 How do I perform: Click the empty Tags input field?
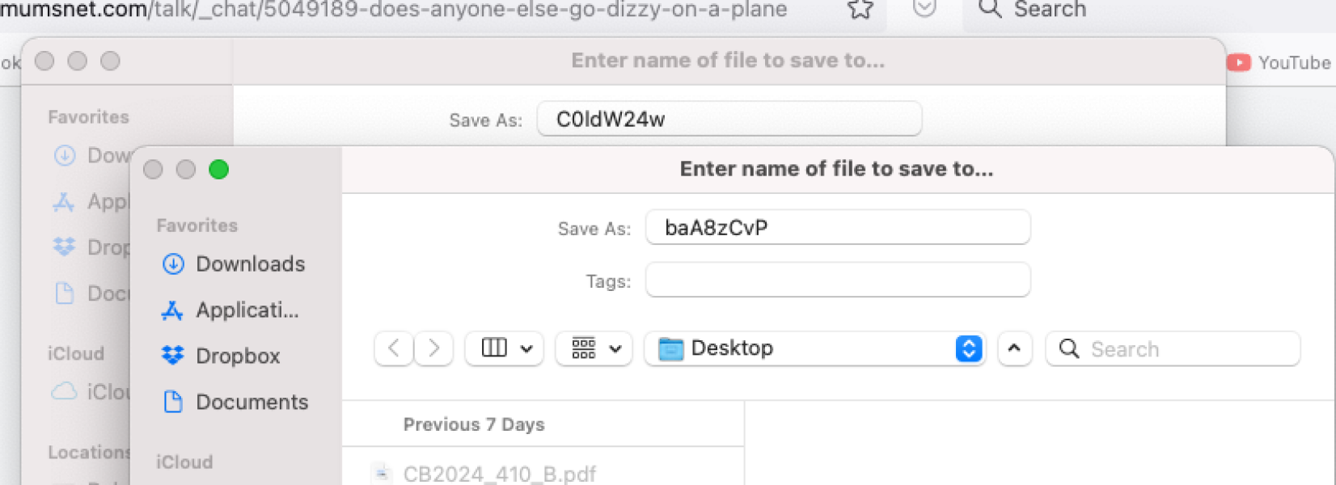click(837, 280)
